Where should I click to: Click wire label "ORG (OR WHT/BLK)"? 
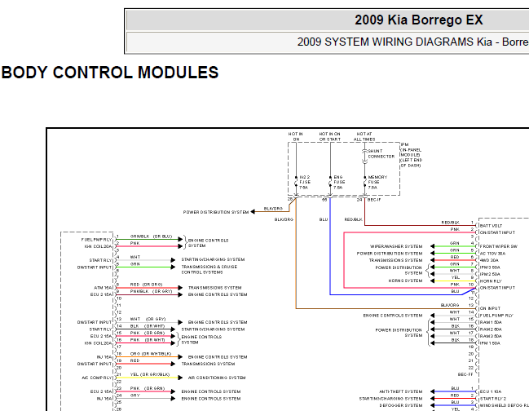click(x=151, y=354)
